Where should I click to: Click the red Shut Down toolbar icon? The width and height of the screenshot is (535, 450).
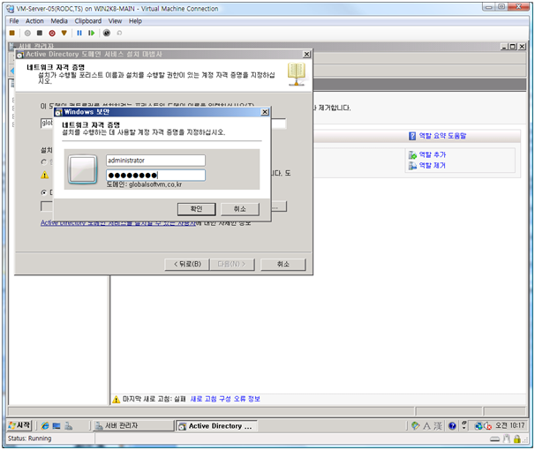52,33
